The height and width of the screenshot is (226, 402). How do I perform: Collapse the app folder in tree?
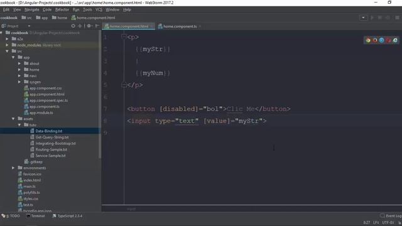(13, 57)
